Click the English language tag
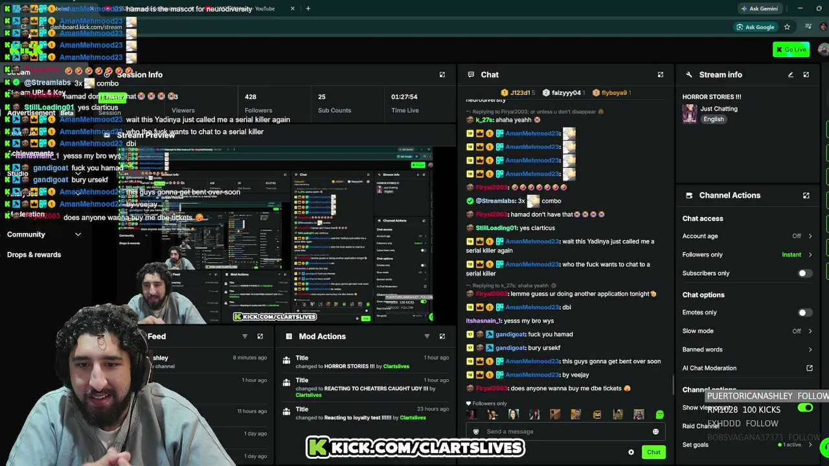Screen dimensions: 829x466 coord(714,119)
